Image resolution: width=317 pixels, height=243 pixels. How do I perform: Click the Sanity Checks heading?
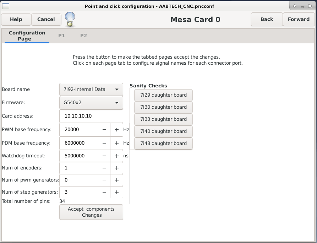click(148, 86)
